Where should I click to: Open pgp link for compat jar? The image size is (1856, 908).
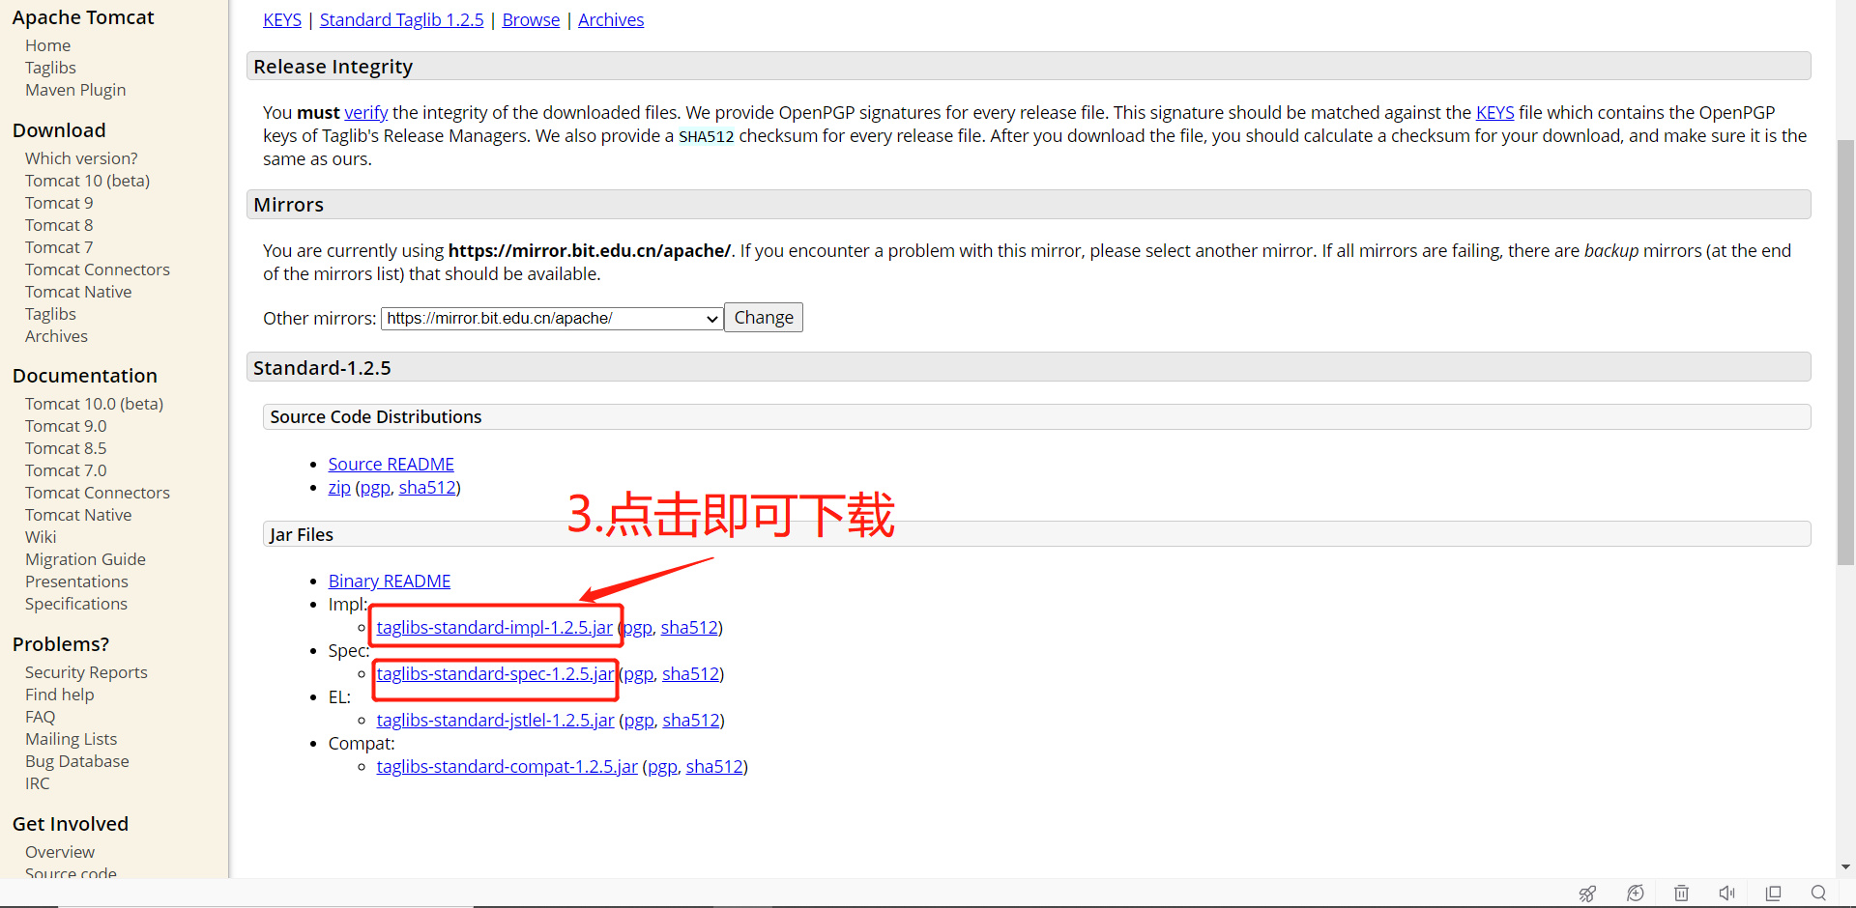[x=662, y=767]
